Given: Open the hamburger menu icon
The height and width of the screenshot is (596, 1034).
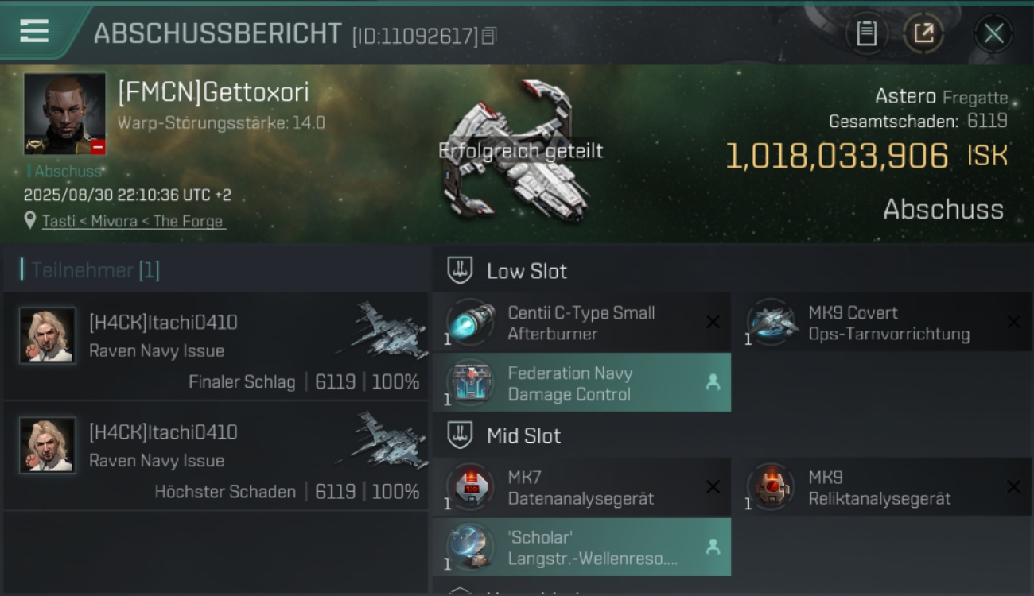Looking at the screenshot, I should (34, 31).
